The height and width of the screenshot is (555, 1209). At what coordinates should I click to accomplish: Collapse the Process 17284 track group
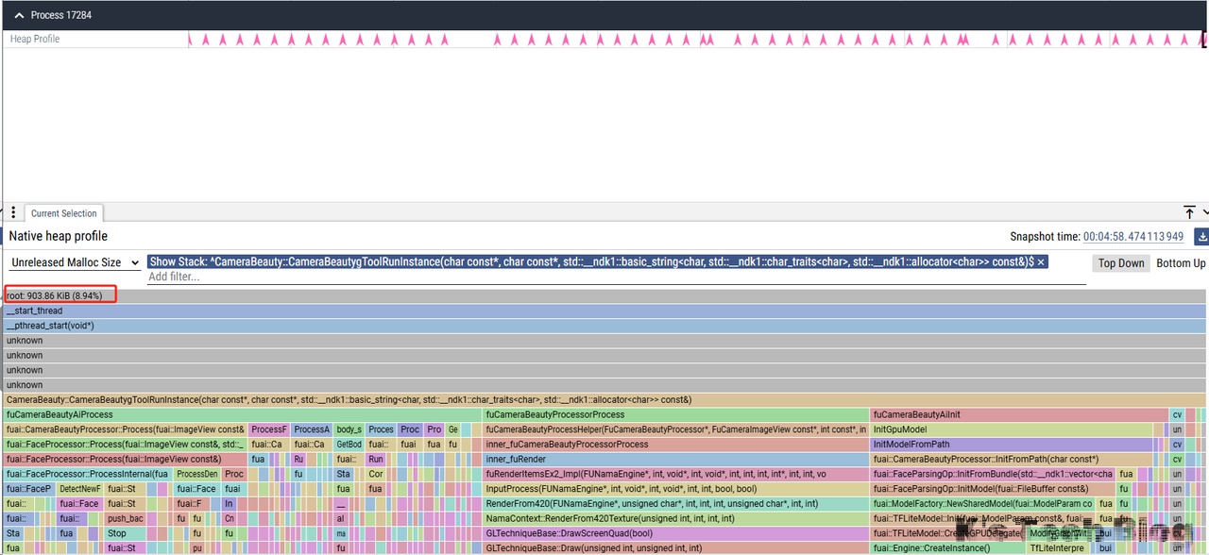coord(21,15)
